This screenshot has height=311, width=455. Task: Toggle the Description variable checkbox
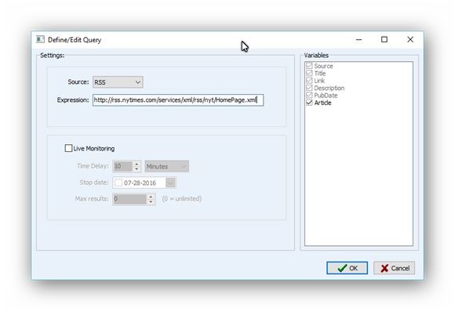309,88
